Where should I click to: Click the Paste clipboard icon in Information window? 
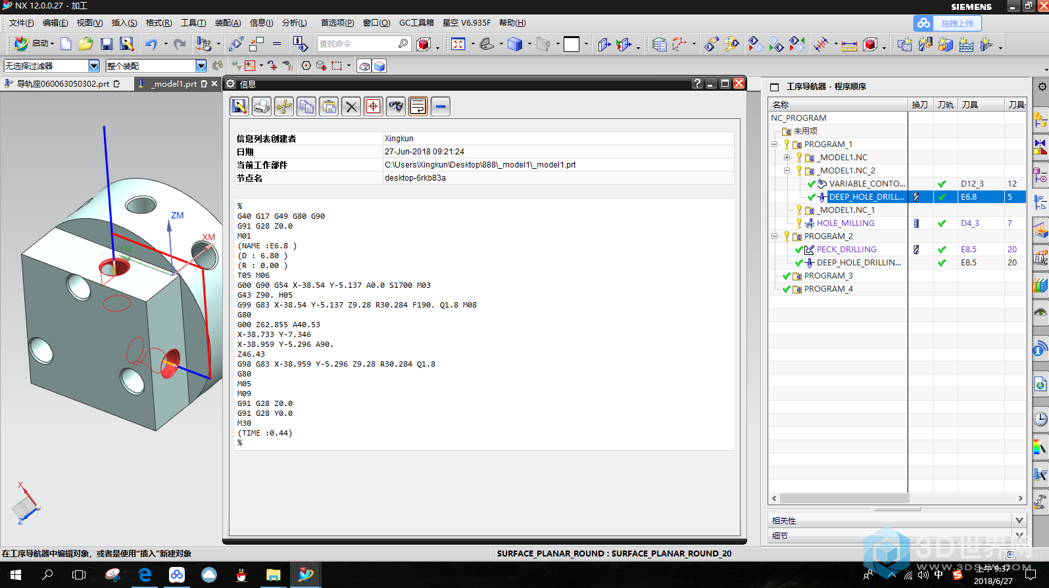click(329, 106)
